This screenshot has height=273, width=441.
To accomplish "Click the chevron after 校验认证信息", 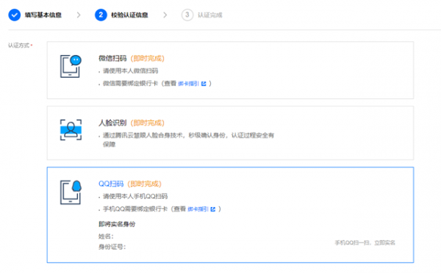I will pos(165,15).
